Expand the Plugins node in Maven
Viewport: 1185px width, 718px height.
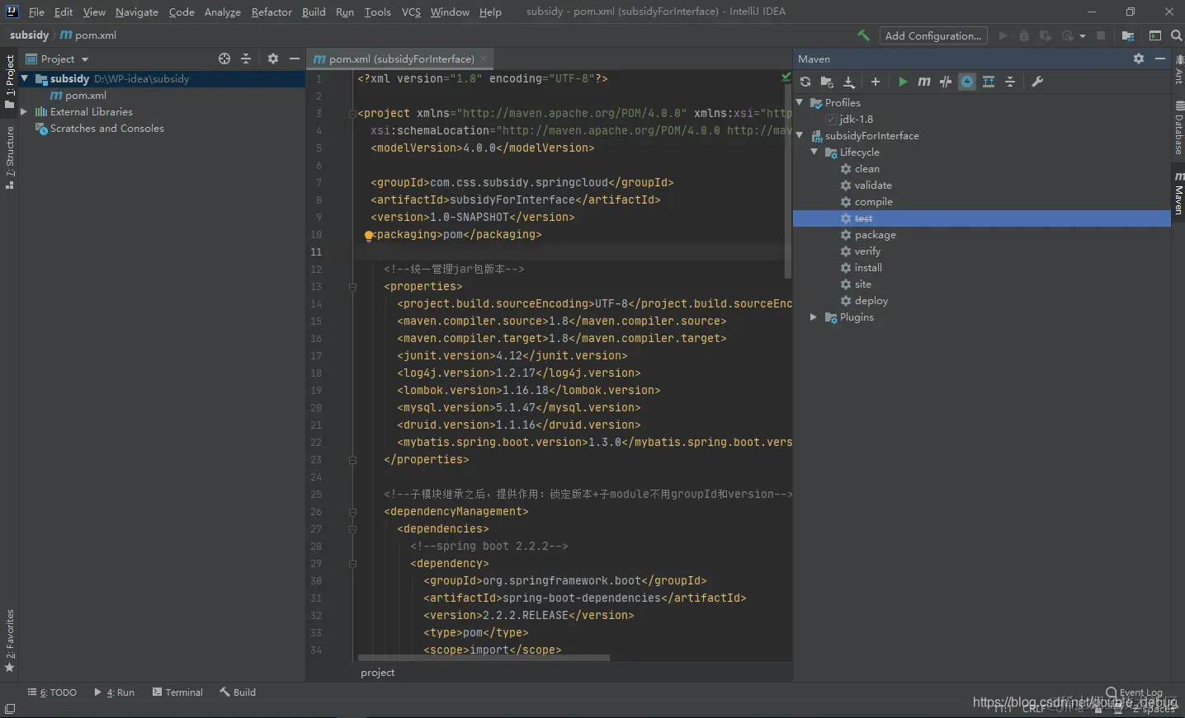814,317
